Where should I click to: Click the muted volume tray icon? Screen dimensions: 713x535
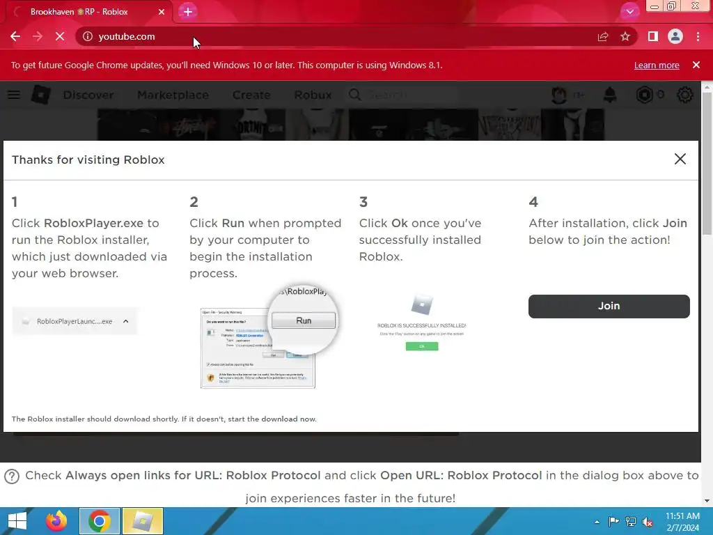tap(647, 522)
